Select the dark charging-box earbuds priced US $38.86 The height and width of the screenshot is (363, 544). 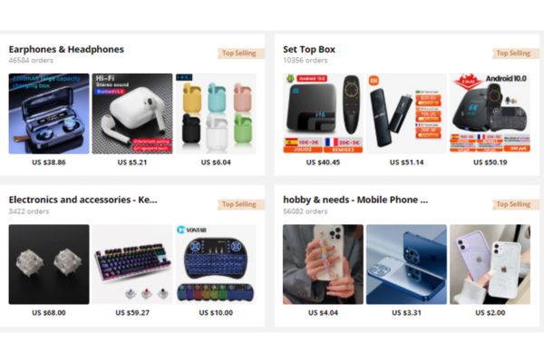coord(49,113)
